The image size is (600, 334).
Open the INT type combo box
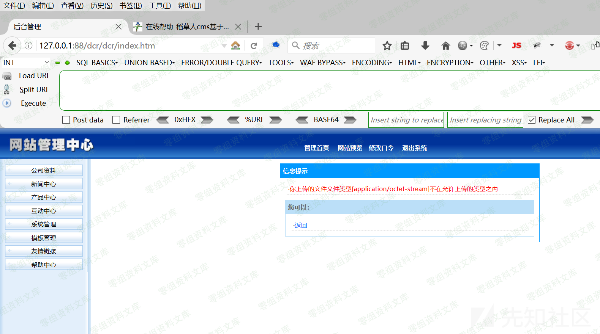click(26, 63)
